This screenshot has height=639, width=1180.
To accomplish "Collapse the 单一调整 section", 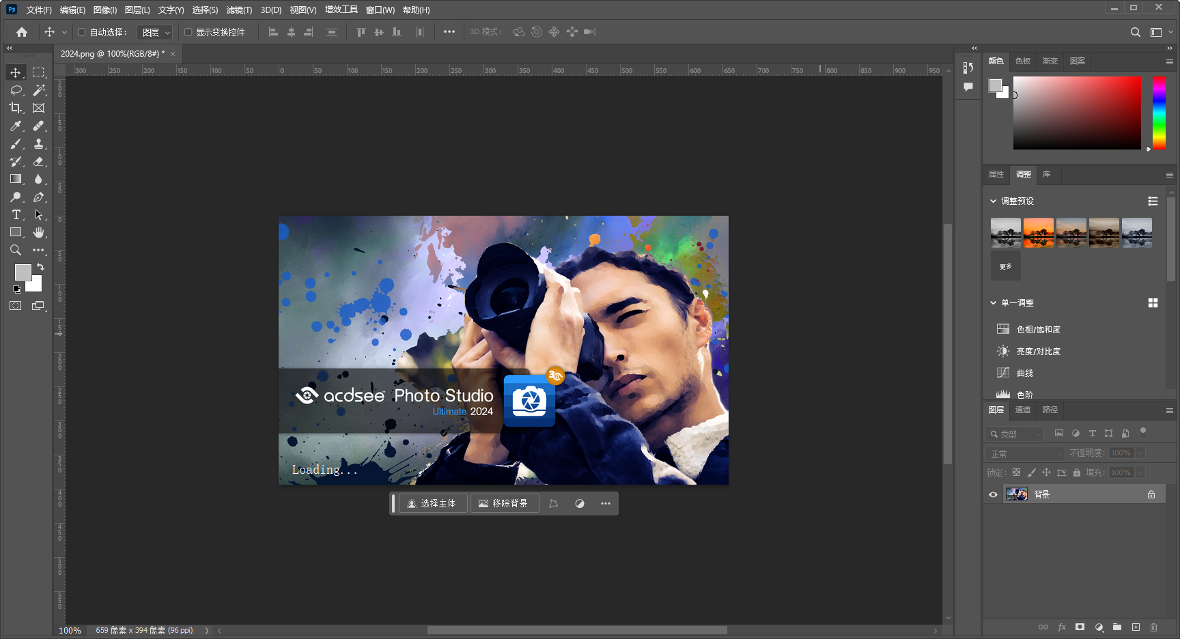I will [993, 303].
